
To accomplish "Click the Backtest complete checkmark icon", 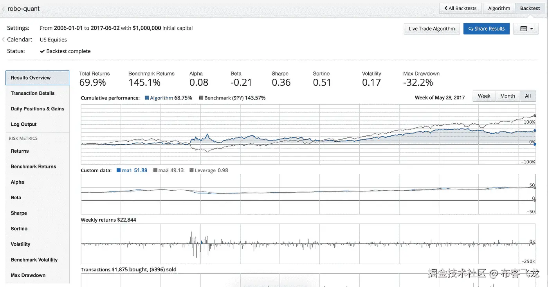I will pos(42,51).
